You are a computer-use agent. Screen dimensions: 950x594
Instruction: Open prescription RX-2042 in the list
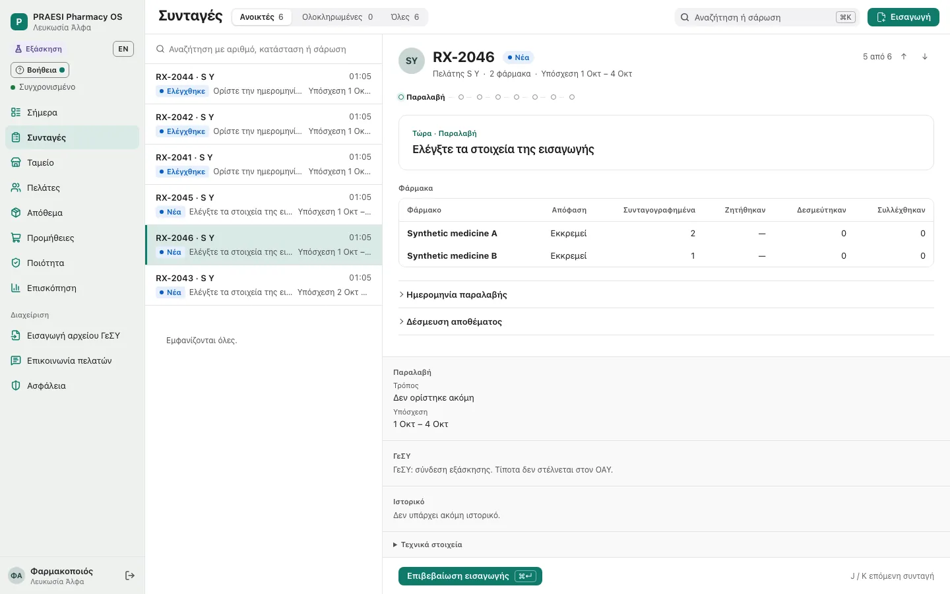(264, 124)
